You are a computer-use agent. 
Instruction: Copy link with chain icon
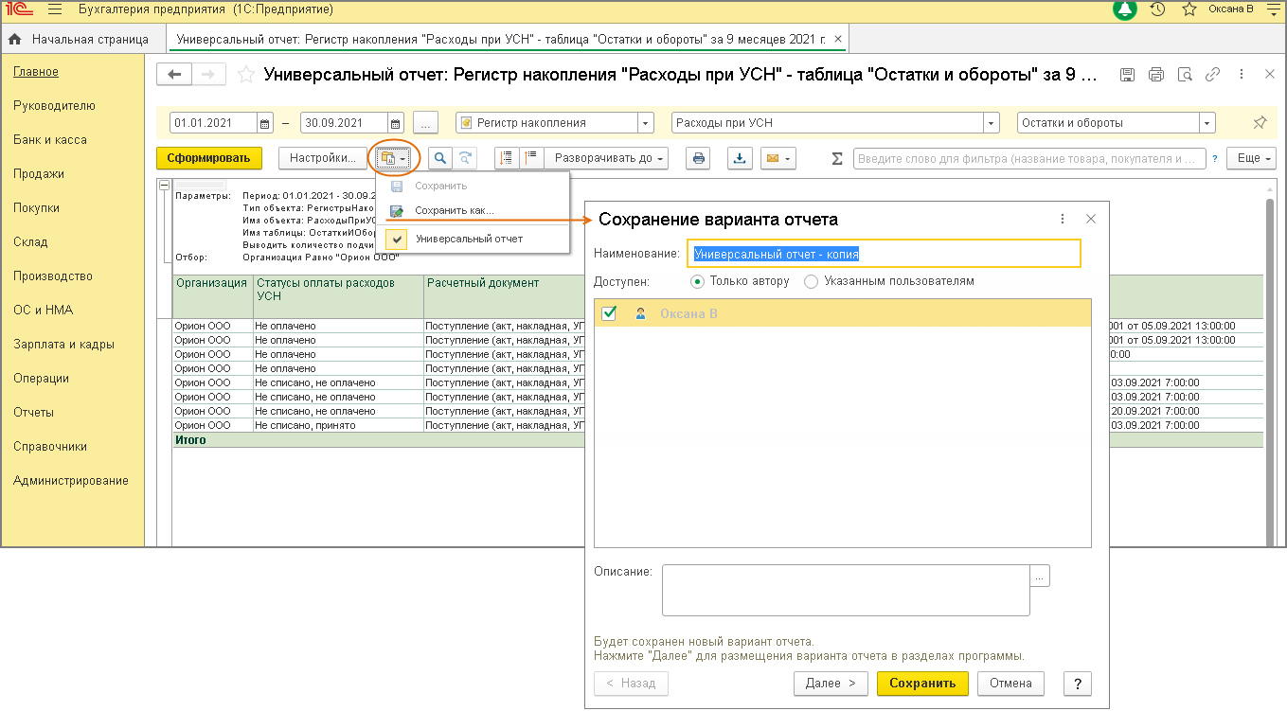1213,75
